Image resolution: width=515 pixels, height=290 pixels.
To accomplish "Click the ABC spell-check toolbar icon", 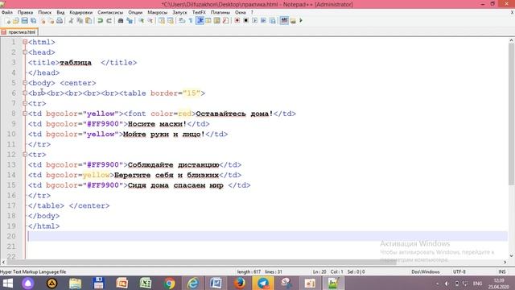I will point(284,21).
